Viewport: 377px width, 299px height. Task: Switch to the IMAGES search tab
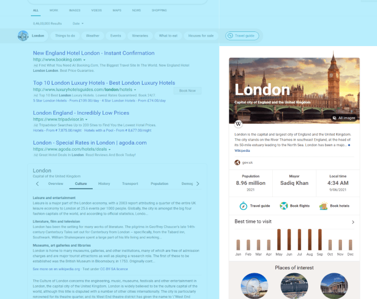tap(74, 10)
